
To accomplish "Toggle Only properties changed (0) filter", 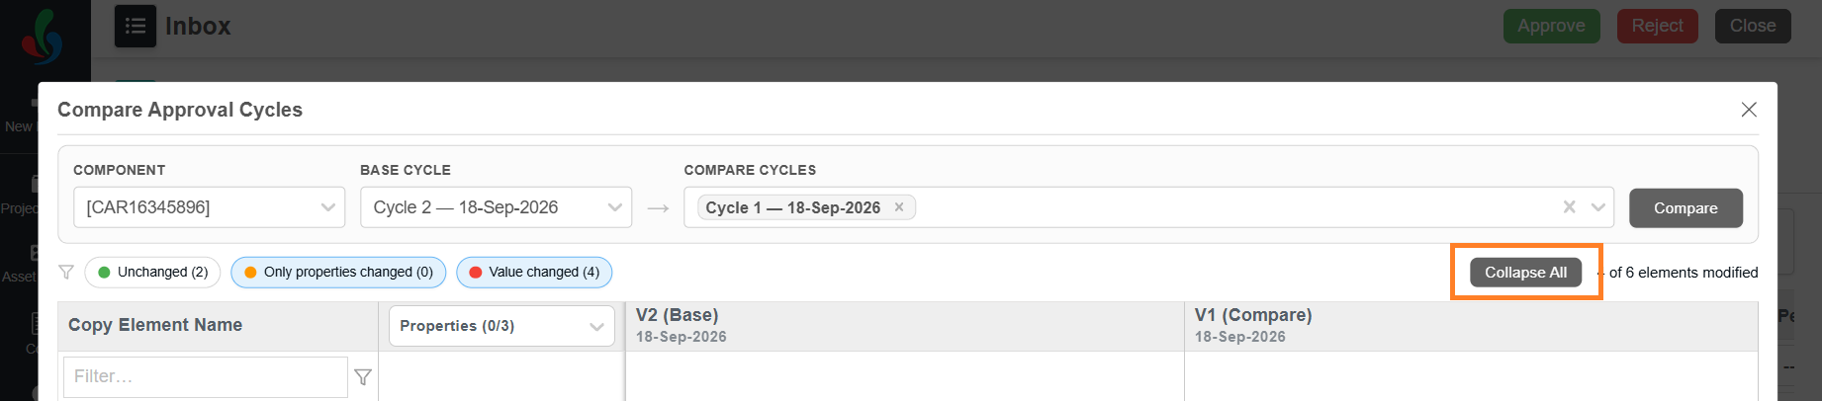I will 338,273.
